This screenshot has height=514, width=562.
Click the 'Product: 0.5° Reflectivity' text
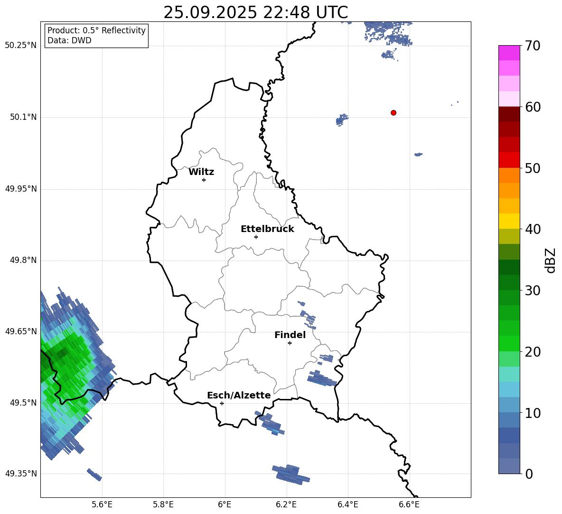pos(96,30)
